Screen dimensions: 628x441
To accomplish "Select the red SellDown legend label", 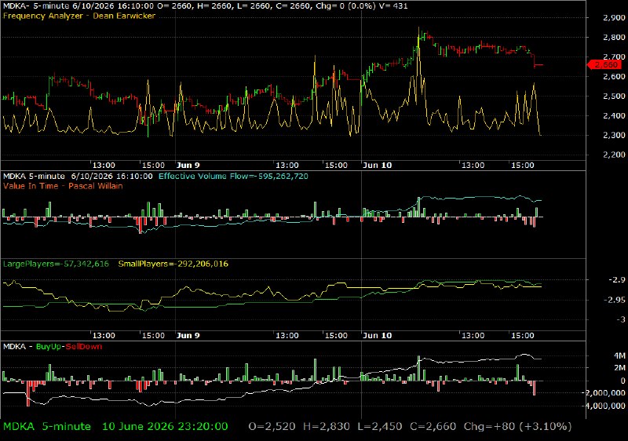I will point(84,347).
